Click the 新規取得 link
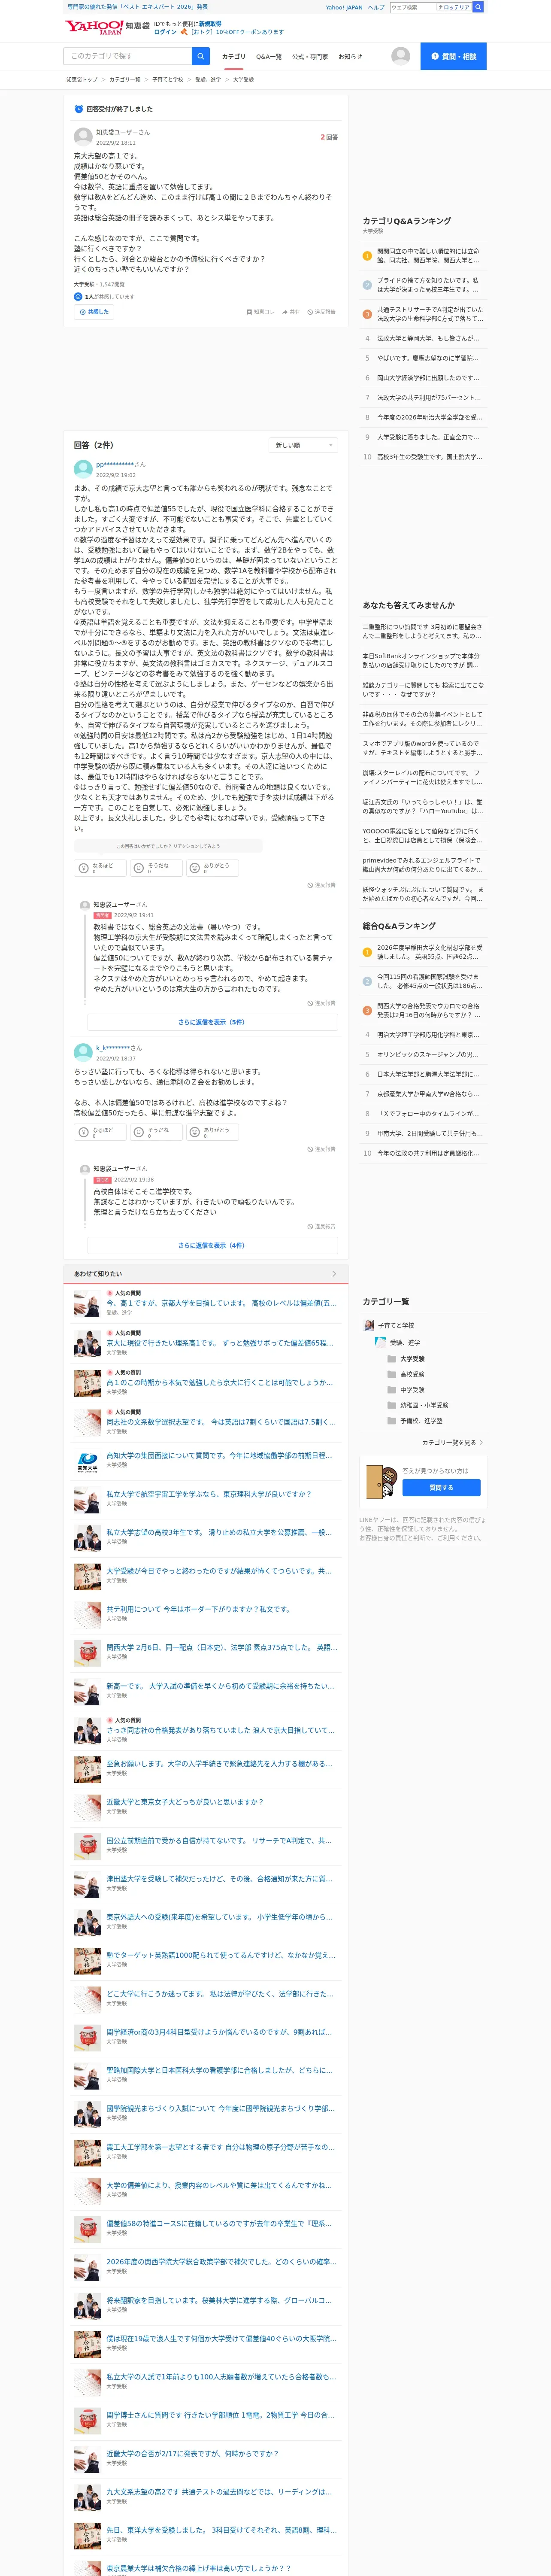 pos(210,23)
